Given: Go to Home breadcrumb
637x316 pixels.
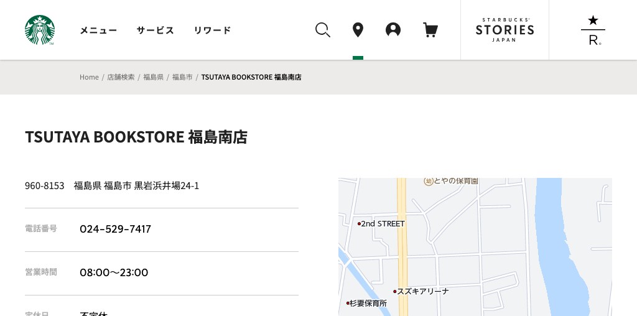Looking at the screenshot, I should tap(89, 77).
